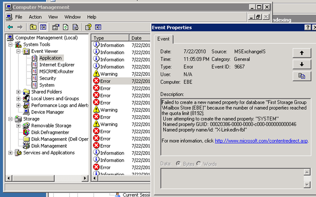Image resolution: width=316 pixels, height=197 pixels.
Task: Select the Words radio button
Action: pyautogui.click(x=199, y=164)
